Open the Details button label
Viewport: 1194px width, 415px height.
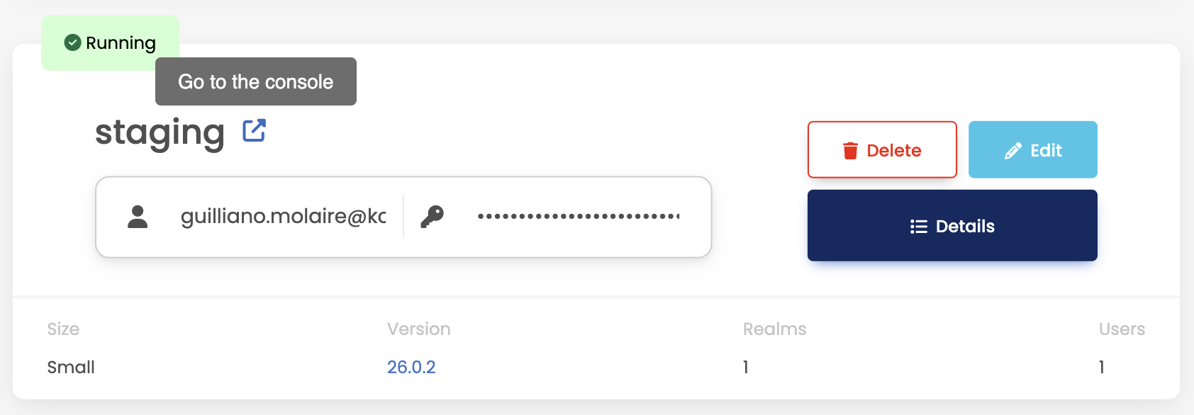(965, 227)
